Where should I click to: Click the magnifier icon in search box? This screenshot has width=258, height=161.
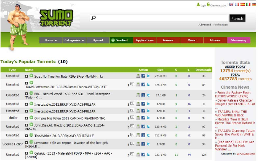[93, 18]
